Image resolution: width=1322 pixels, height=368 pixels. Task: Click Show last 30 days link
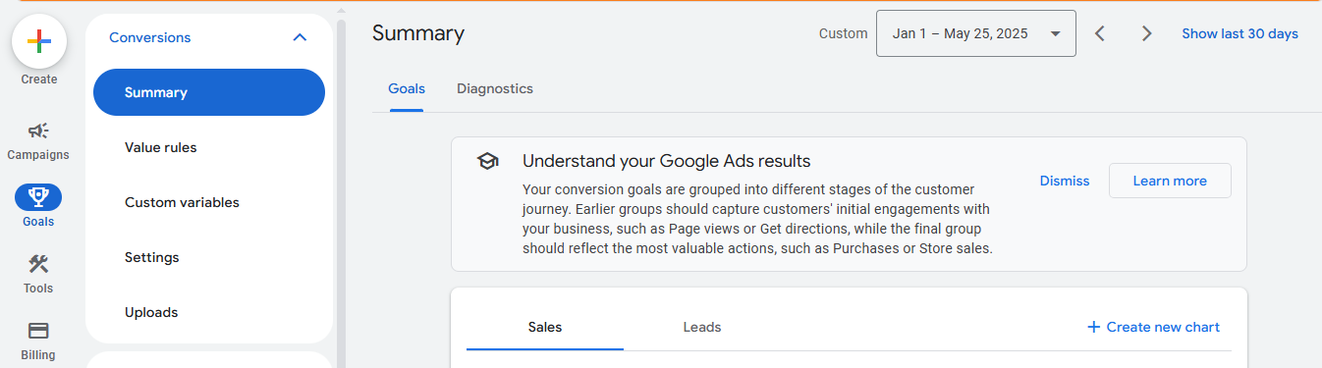click(1239, 33)
